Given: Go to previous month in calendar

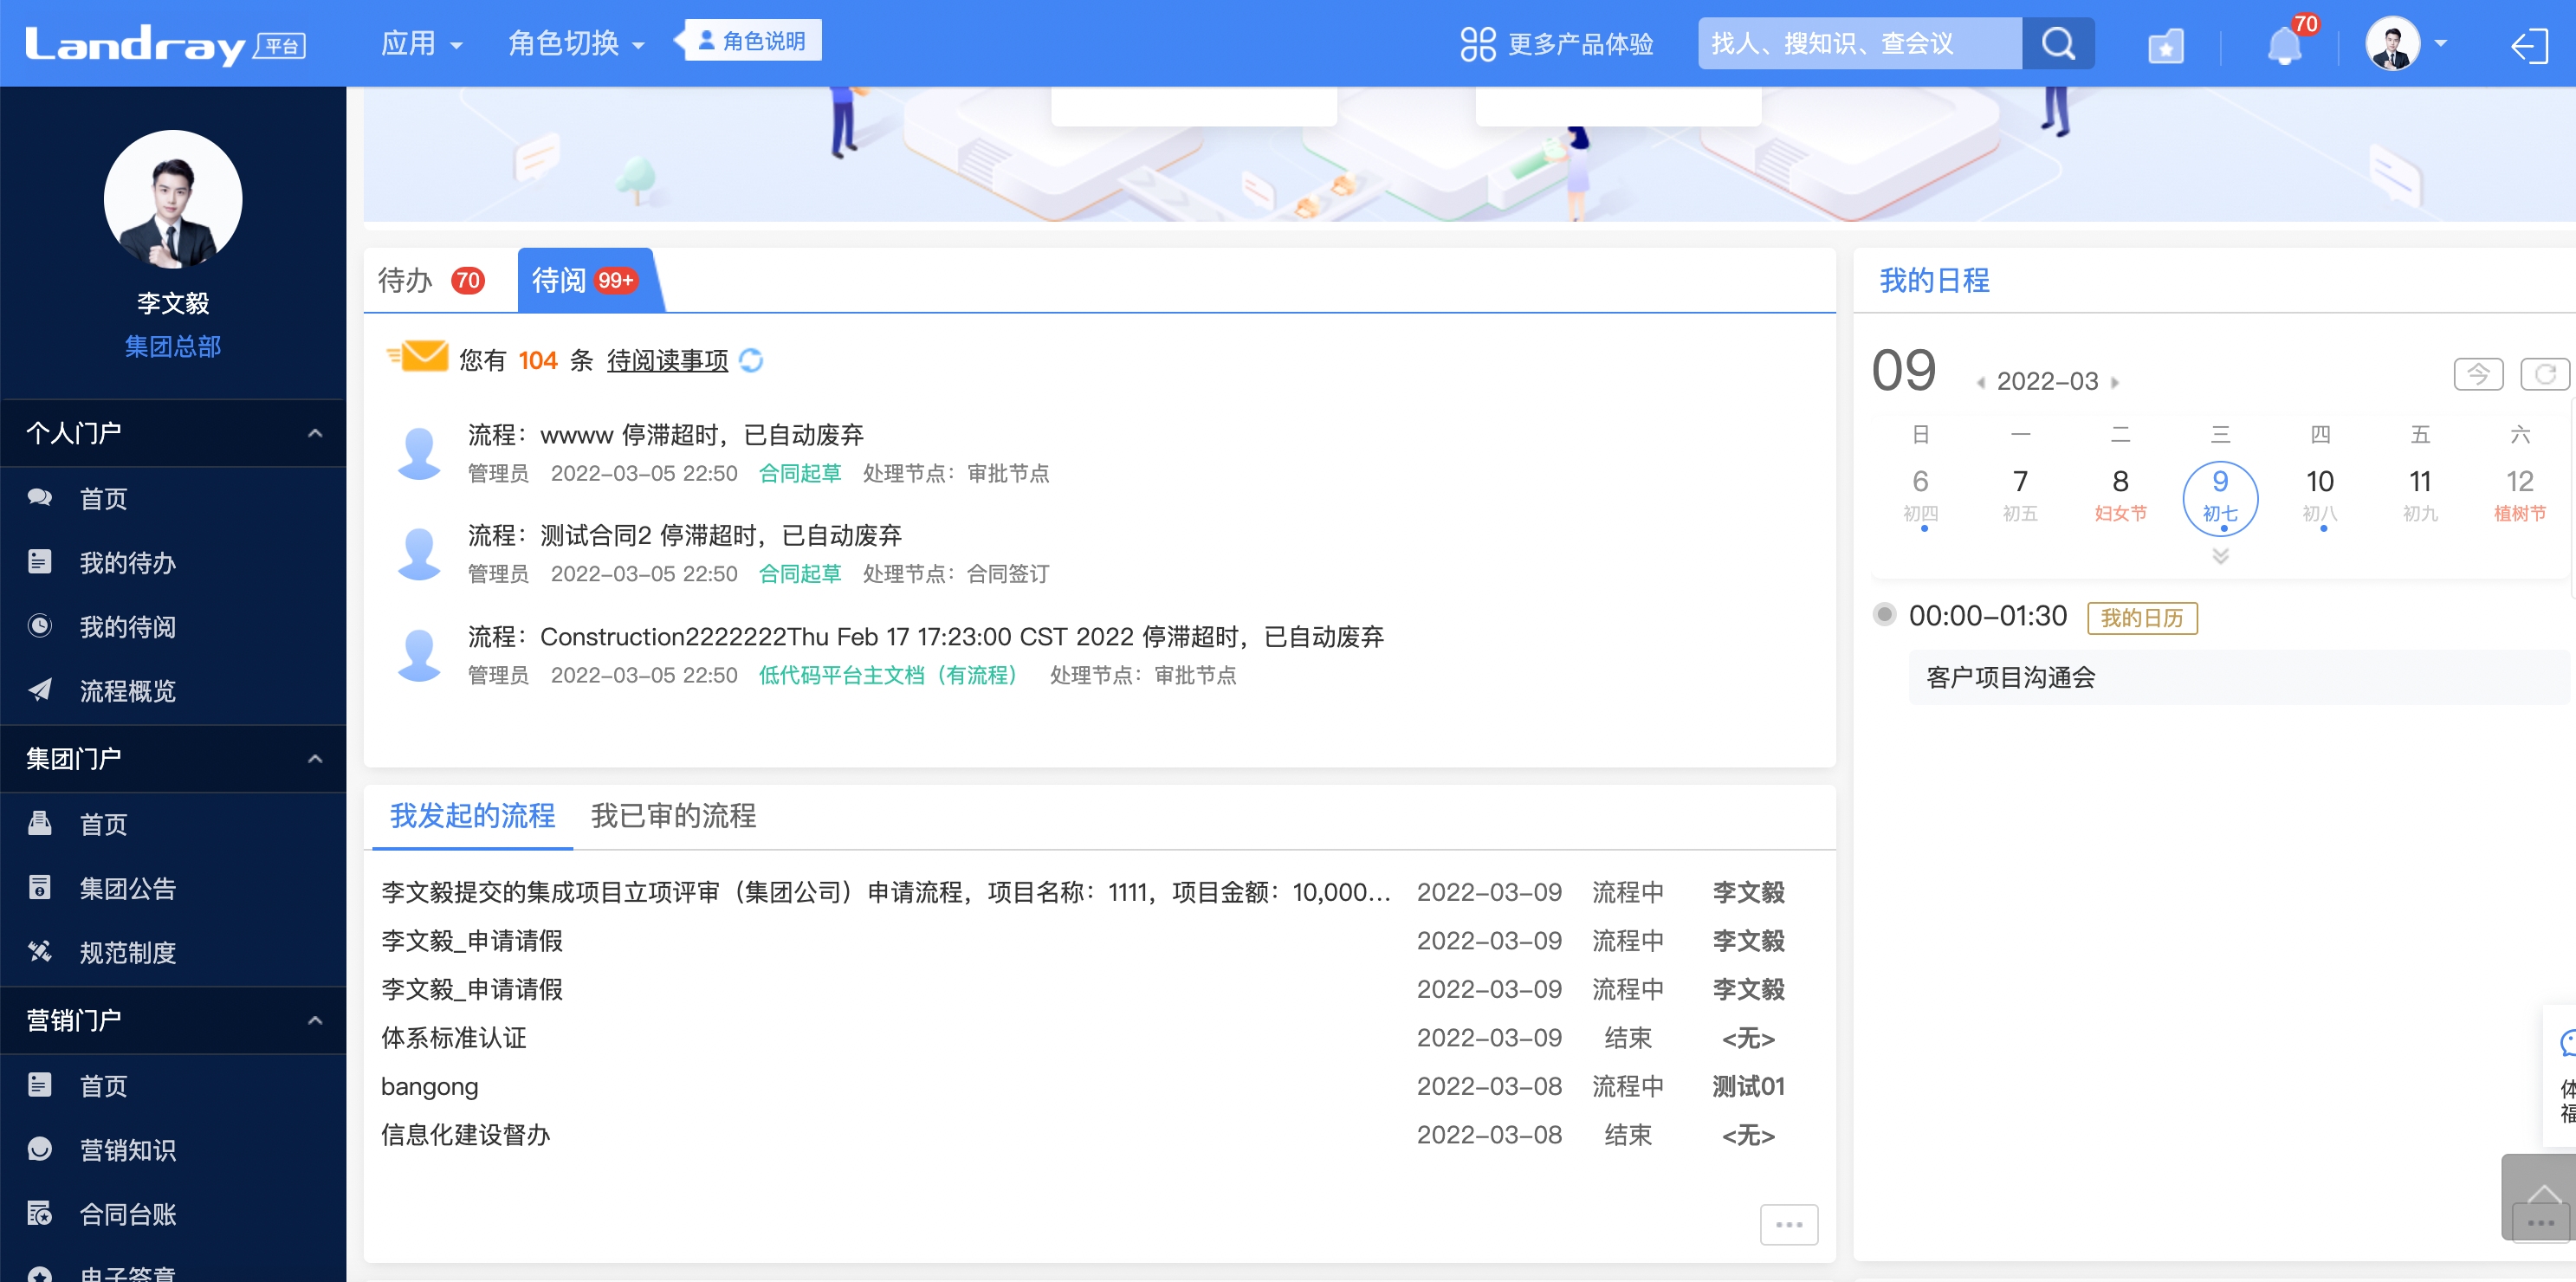Looking at the screenshot, I should point(1981,382).
